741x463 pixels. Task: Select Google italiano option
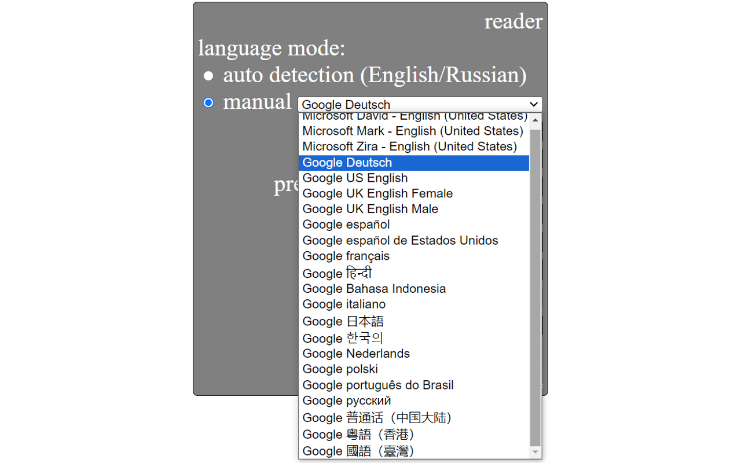[x=414, y=304]
